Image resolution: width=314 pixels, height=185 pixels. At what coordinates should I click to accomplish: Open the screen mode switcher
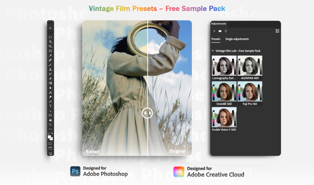[50, 148]
